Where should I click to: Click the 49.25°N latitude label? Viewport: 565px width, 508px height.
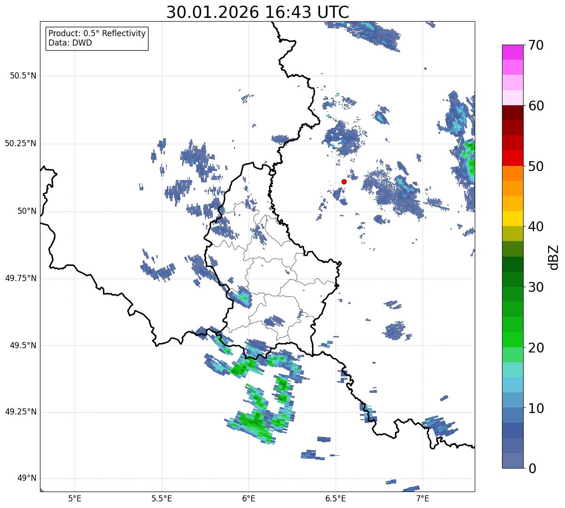click(20, 412)
